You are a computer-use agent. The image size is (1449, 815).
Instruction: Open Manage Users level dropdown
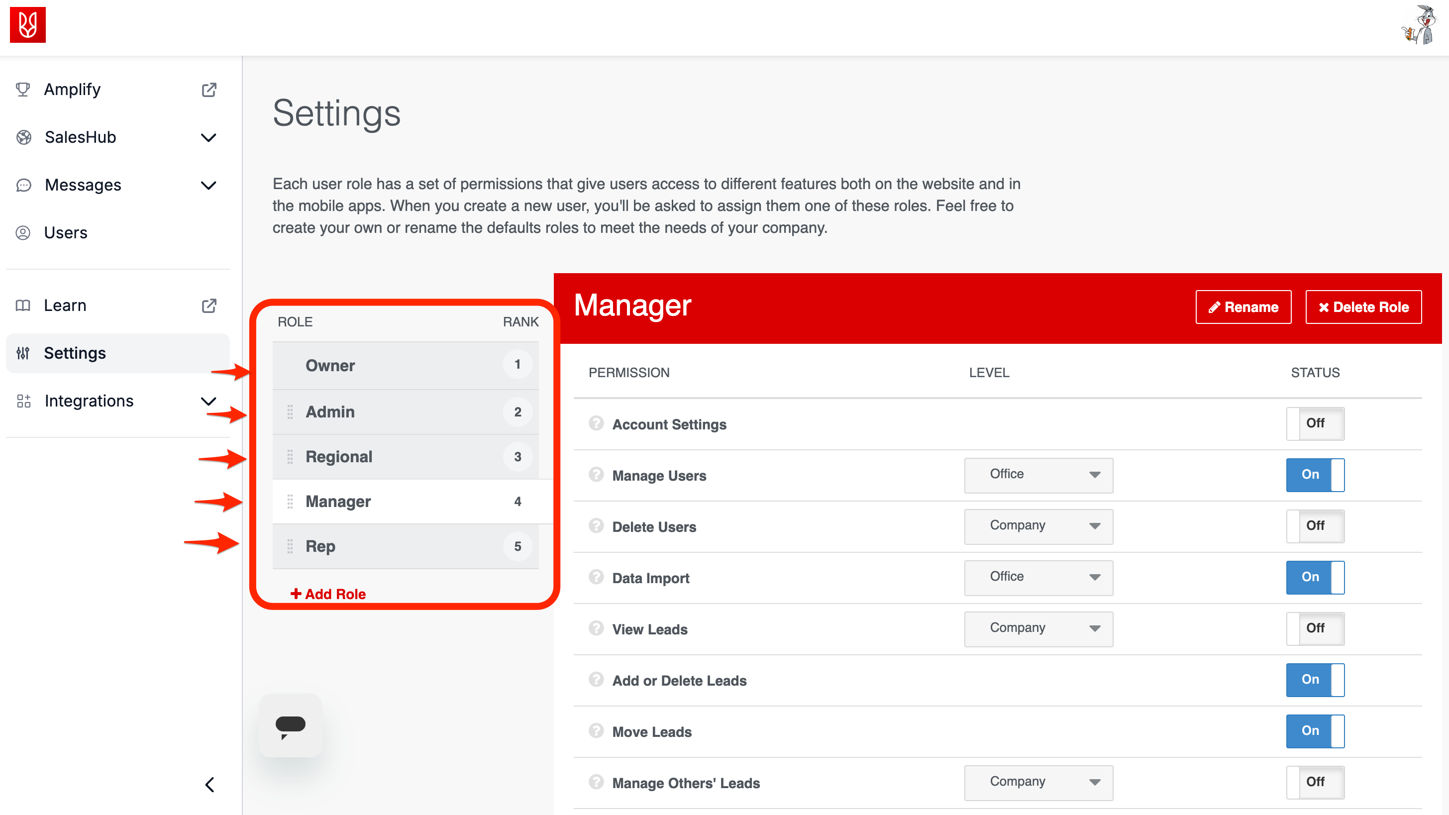[1038, 475]
